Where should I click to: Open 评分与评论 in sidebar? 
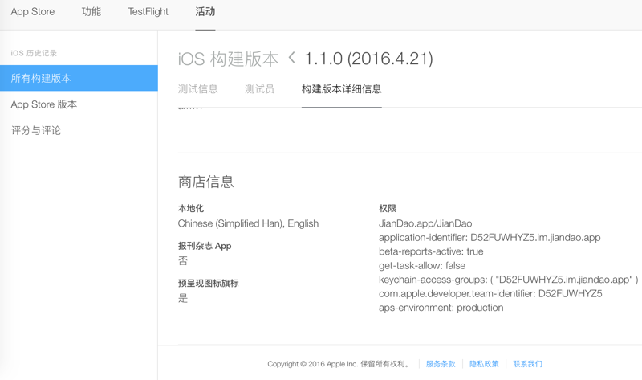36,130
